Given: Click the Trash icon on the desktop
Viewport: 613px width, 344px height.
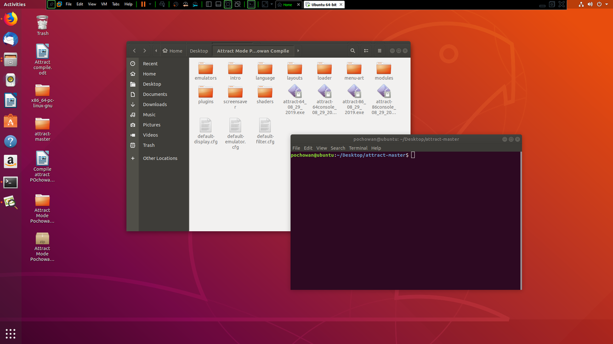Looking at the screenshot, I should point(43,25).
